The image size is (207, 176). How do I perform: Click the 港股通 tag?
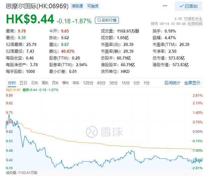(77, 6)
